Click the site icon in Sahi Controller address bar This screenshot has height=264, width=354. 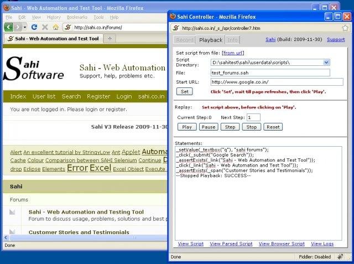(176, 28)
